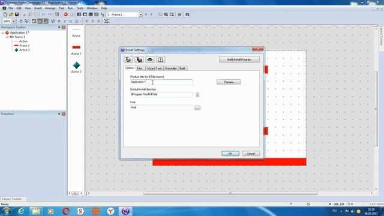This screenshot has width=384, height=216.
Task: Click the Font field showing Arial
Action: [x=161, y=107]
